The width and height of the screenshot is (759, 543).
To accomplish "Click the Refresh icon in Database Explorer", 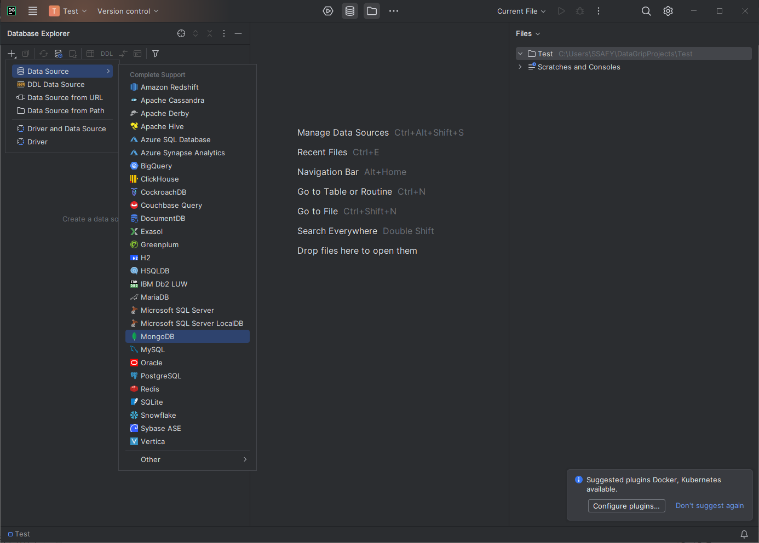I will click(x=44, y=54).
